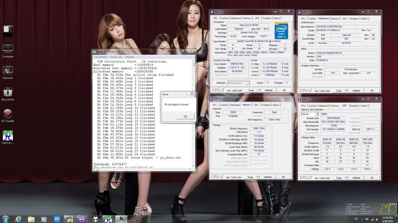This screenshot has height=223, width=398.
Task: Click OK in the Finish dialog
Action: point(185,117)
